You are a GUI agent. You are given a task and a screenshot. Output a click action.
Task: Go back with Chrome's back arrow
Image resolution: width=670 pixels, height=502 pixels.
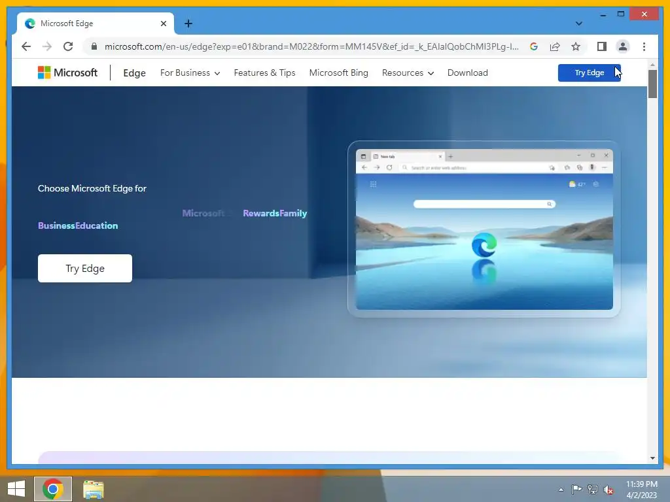click(x=26, y=46)
